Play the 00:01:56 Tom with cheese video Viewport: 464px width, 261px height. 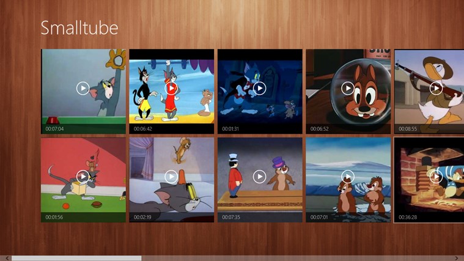tap(83, 177)
